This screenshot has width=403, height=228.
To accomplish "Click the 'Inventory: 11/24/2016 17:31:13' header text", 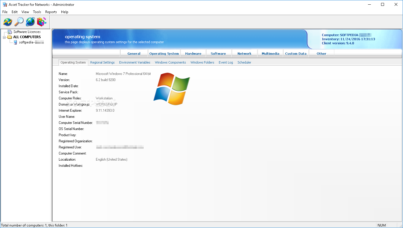I will [348, 39].
